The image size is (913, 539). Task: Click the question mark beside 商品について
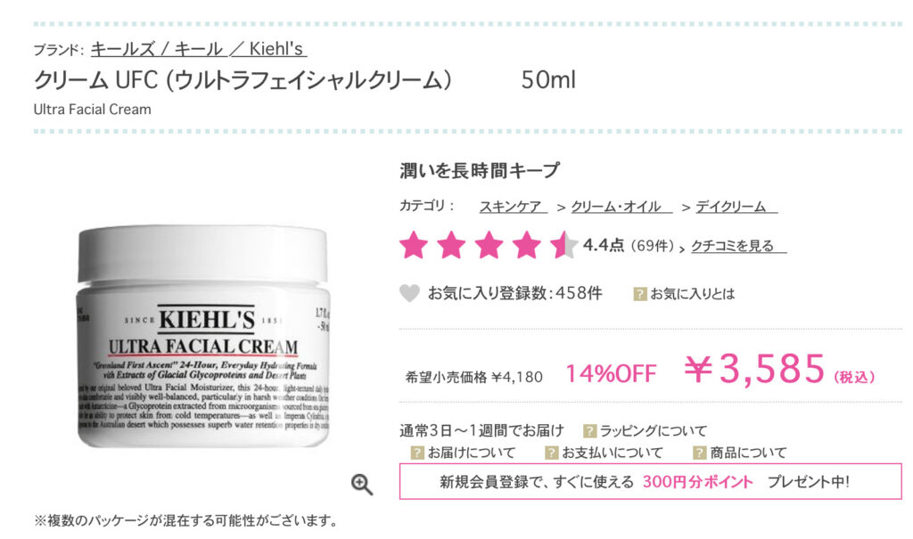(699, 453)
